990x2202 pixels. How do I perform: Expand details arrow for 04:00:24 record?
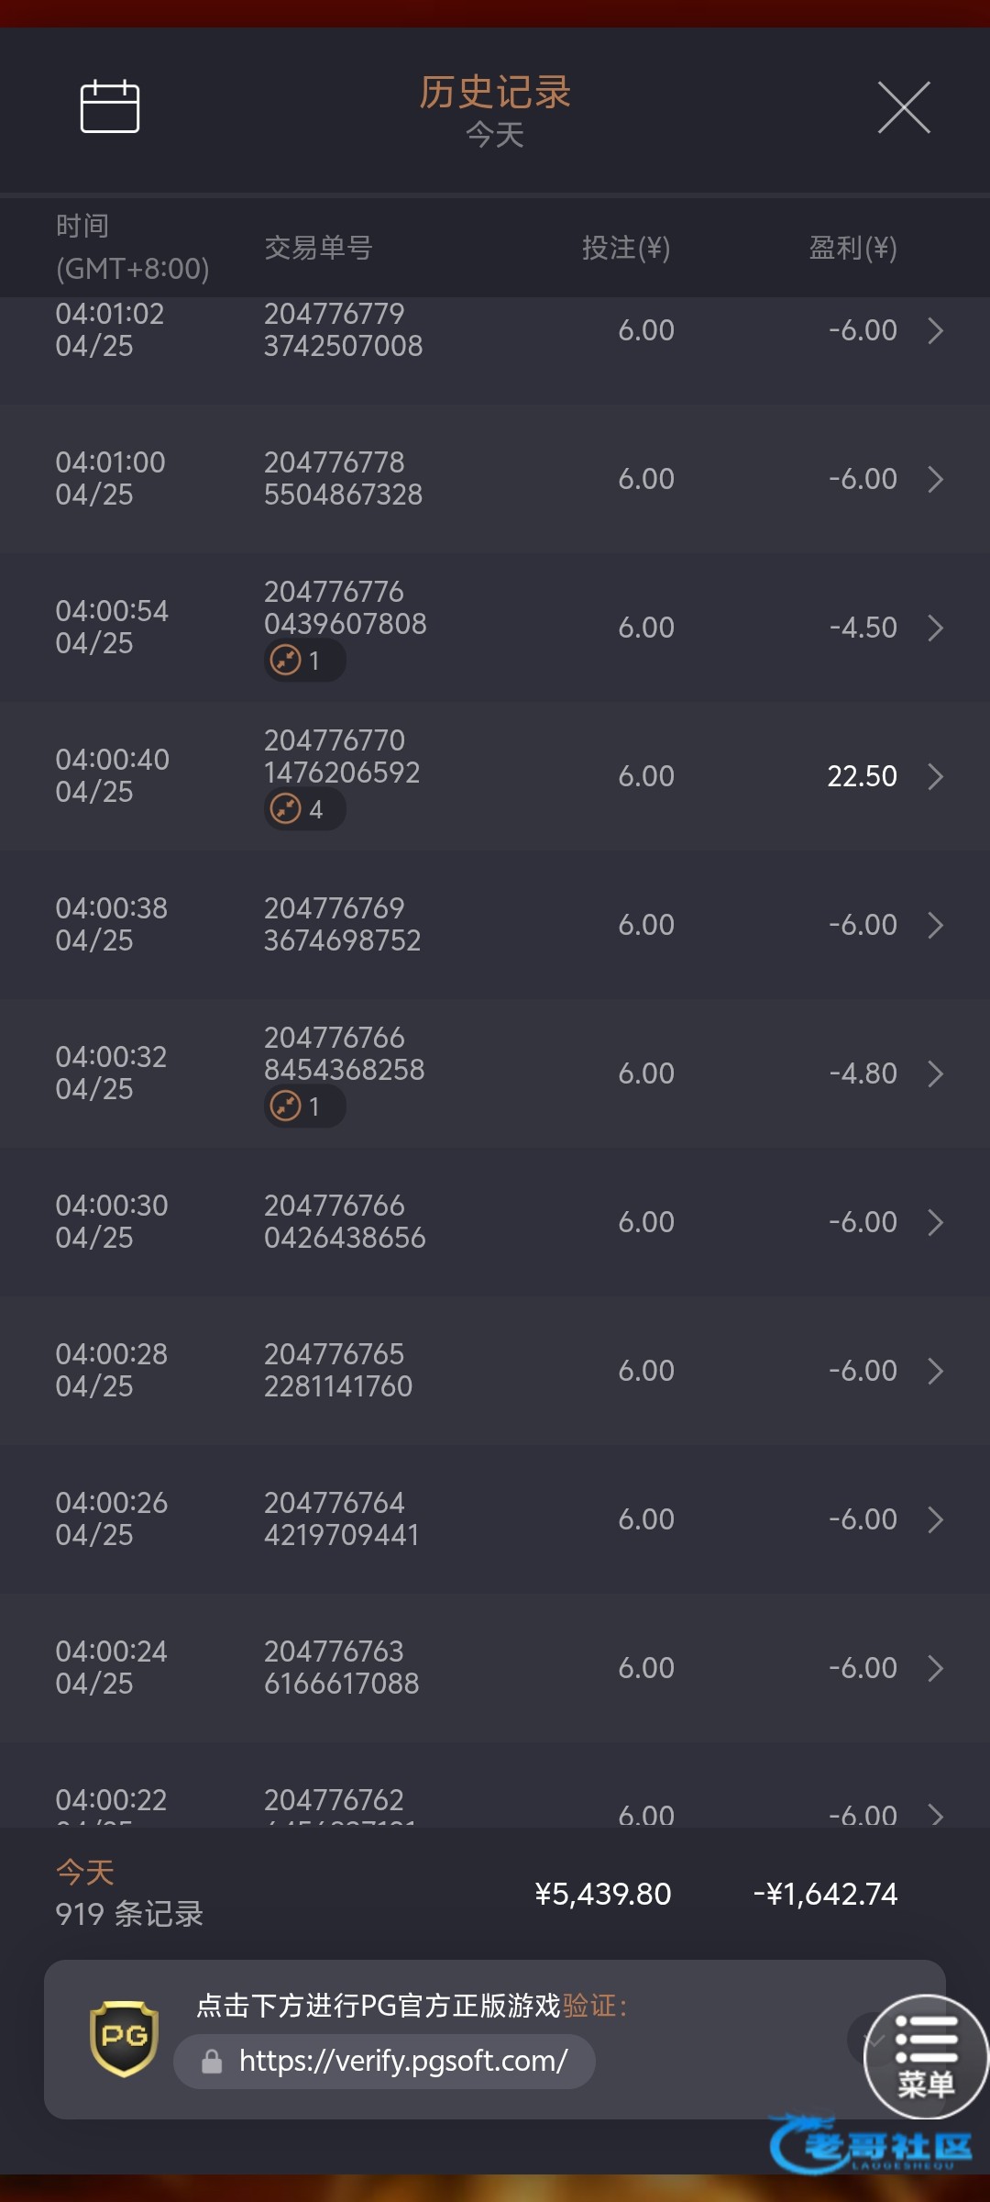tap(935, 1668)
